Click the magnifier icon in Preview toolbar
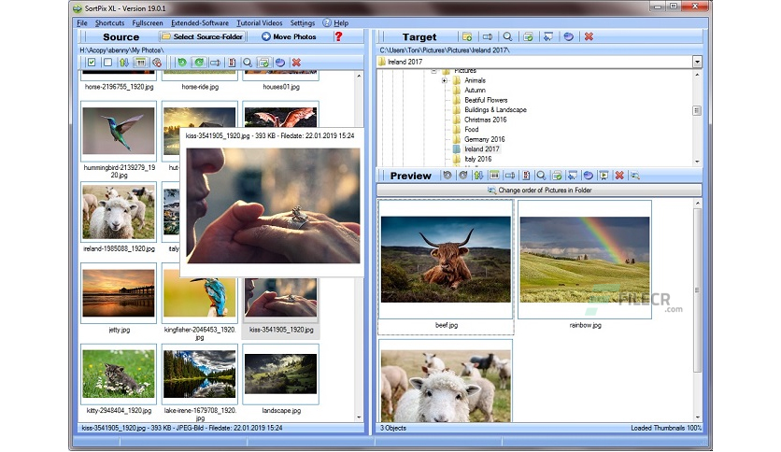The width and height of the screenshot is (781, 452). pos(541,176)
